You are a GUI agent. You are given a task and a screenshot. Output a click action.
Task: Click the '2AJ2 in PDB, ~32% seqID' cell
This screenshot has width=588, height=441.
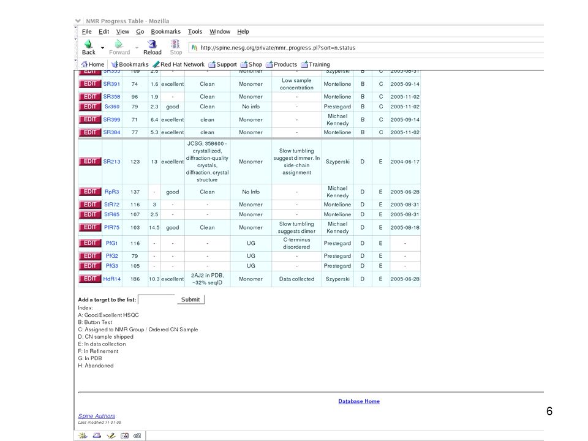pos(208,279)
